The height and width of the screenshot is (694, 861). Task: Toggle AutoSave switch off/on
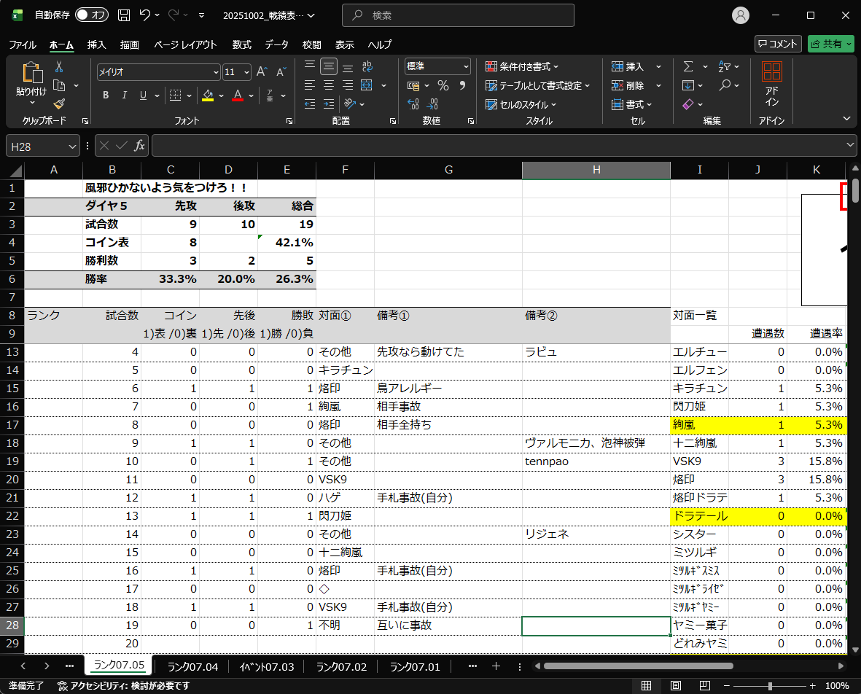coord(91,15)
